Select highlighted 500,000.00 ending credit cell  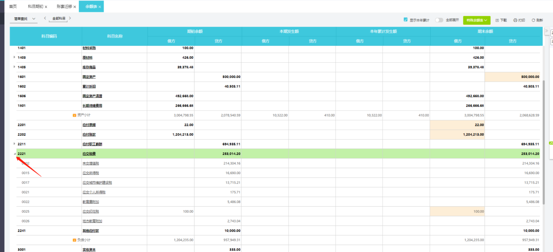point(512,77)
